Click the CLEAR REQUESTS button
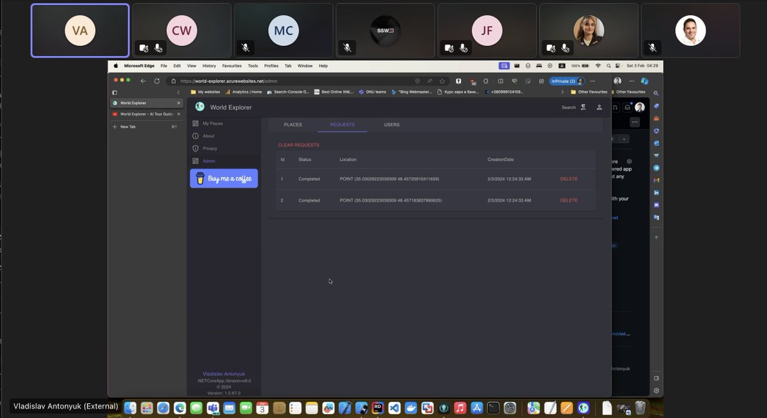Screen dimensions: 767x418 pos(298,145)
